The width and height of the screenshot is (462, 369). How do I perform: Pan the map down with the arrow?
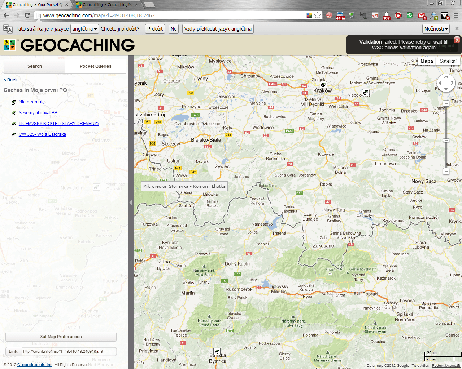point(446,89)
